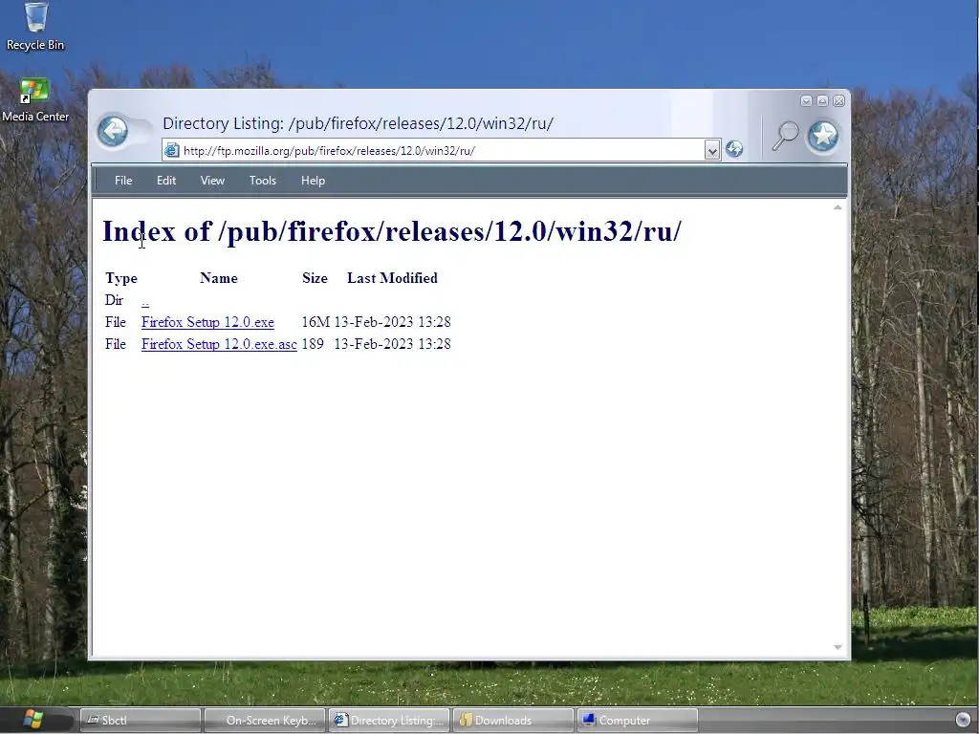The height and width of the screenshot is (734, 979).
Task: Click the 'Dir' type cell
Action: [x=114, y=300]
